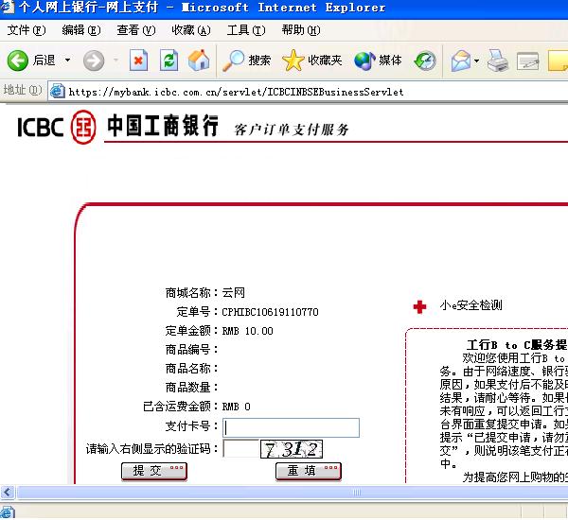Open browsing History clock icon
This screenshot has width=568, height=520.
click(x=425, y=61)
